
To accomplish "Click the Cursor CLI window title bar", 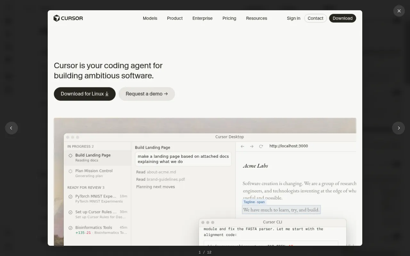I will coord(273,222).
